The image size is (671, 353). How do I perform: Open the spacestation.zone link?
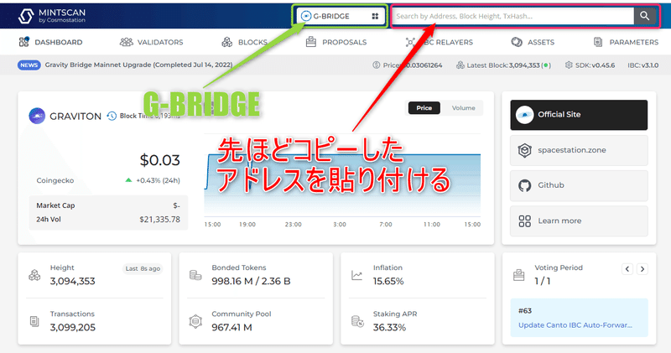[x=579, y=150]
